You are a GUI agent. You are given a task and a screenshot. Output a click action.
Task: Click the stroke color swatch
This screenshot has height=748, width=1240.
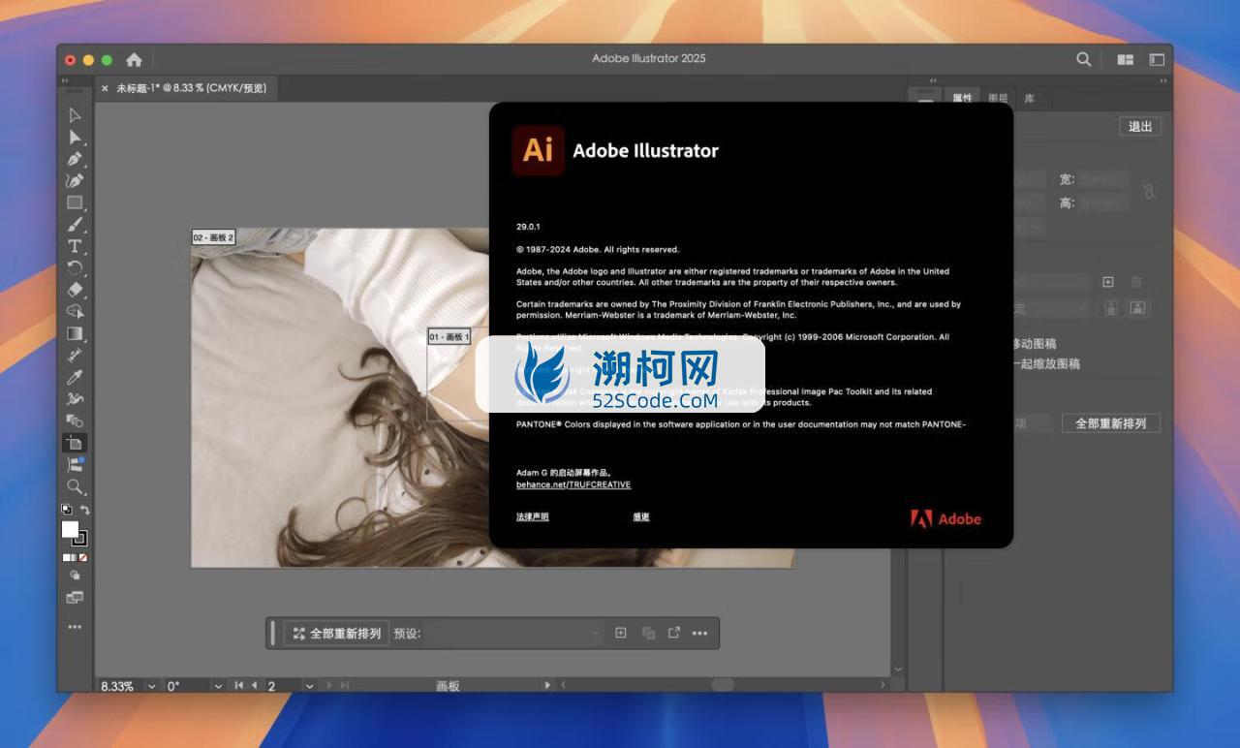pos(80,539)
